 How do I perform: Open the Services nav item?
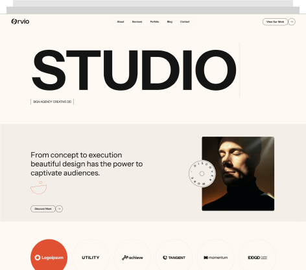pos(137,22)
